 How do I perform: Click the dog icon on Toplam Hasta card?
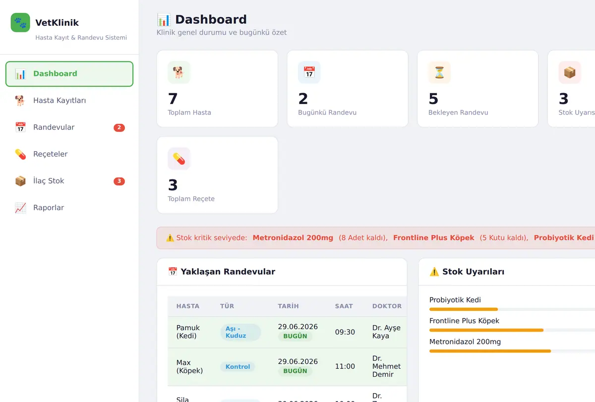click(x=179, y=72)
